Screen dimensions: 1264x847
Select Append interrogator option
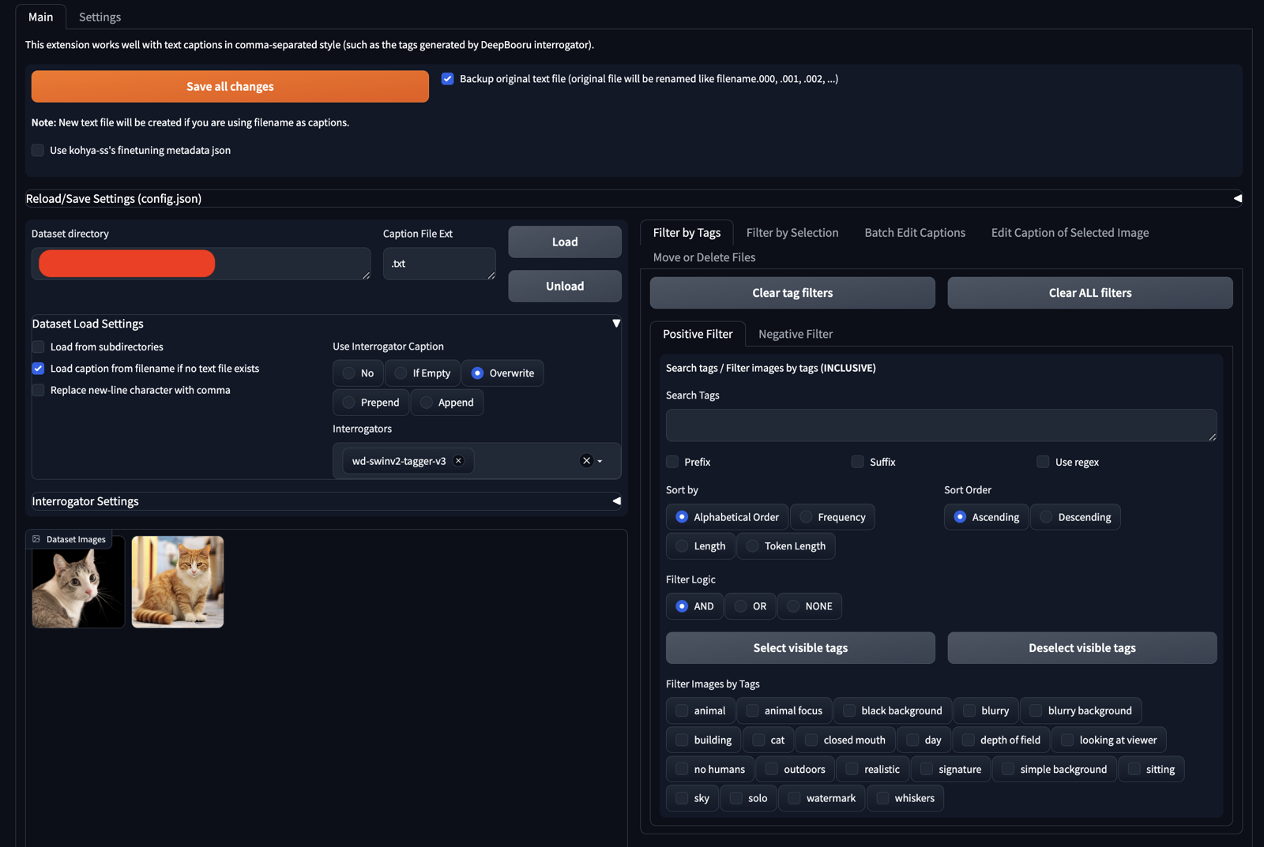447,403
